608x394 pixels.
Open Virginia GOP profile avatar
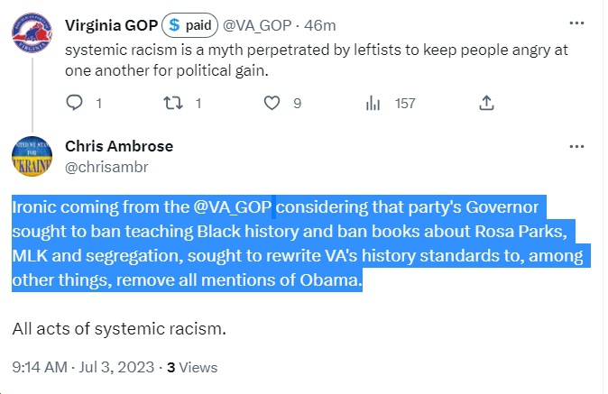(32, 32)
